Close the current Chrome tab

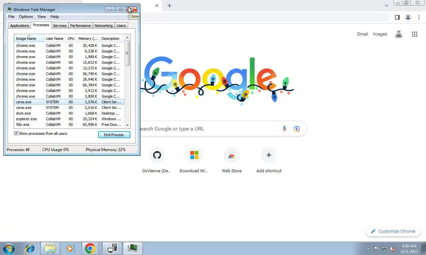coord(157,6)
